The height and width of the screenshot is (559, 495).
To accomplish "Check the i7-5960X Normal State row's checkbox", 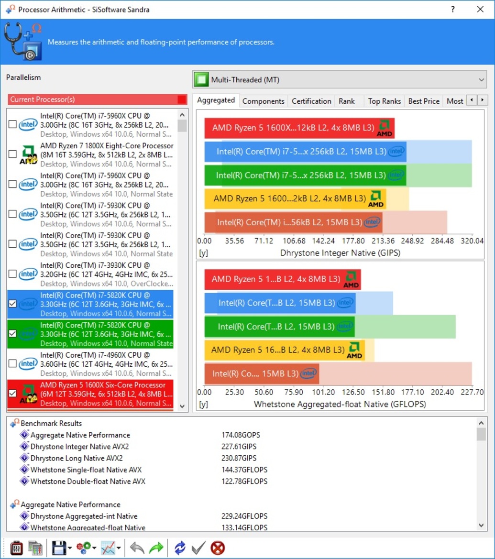I will pos(12,184).
